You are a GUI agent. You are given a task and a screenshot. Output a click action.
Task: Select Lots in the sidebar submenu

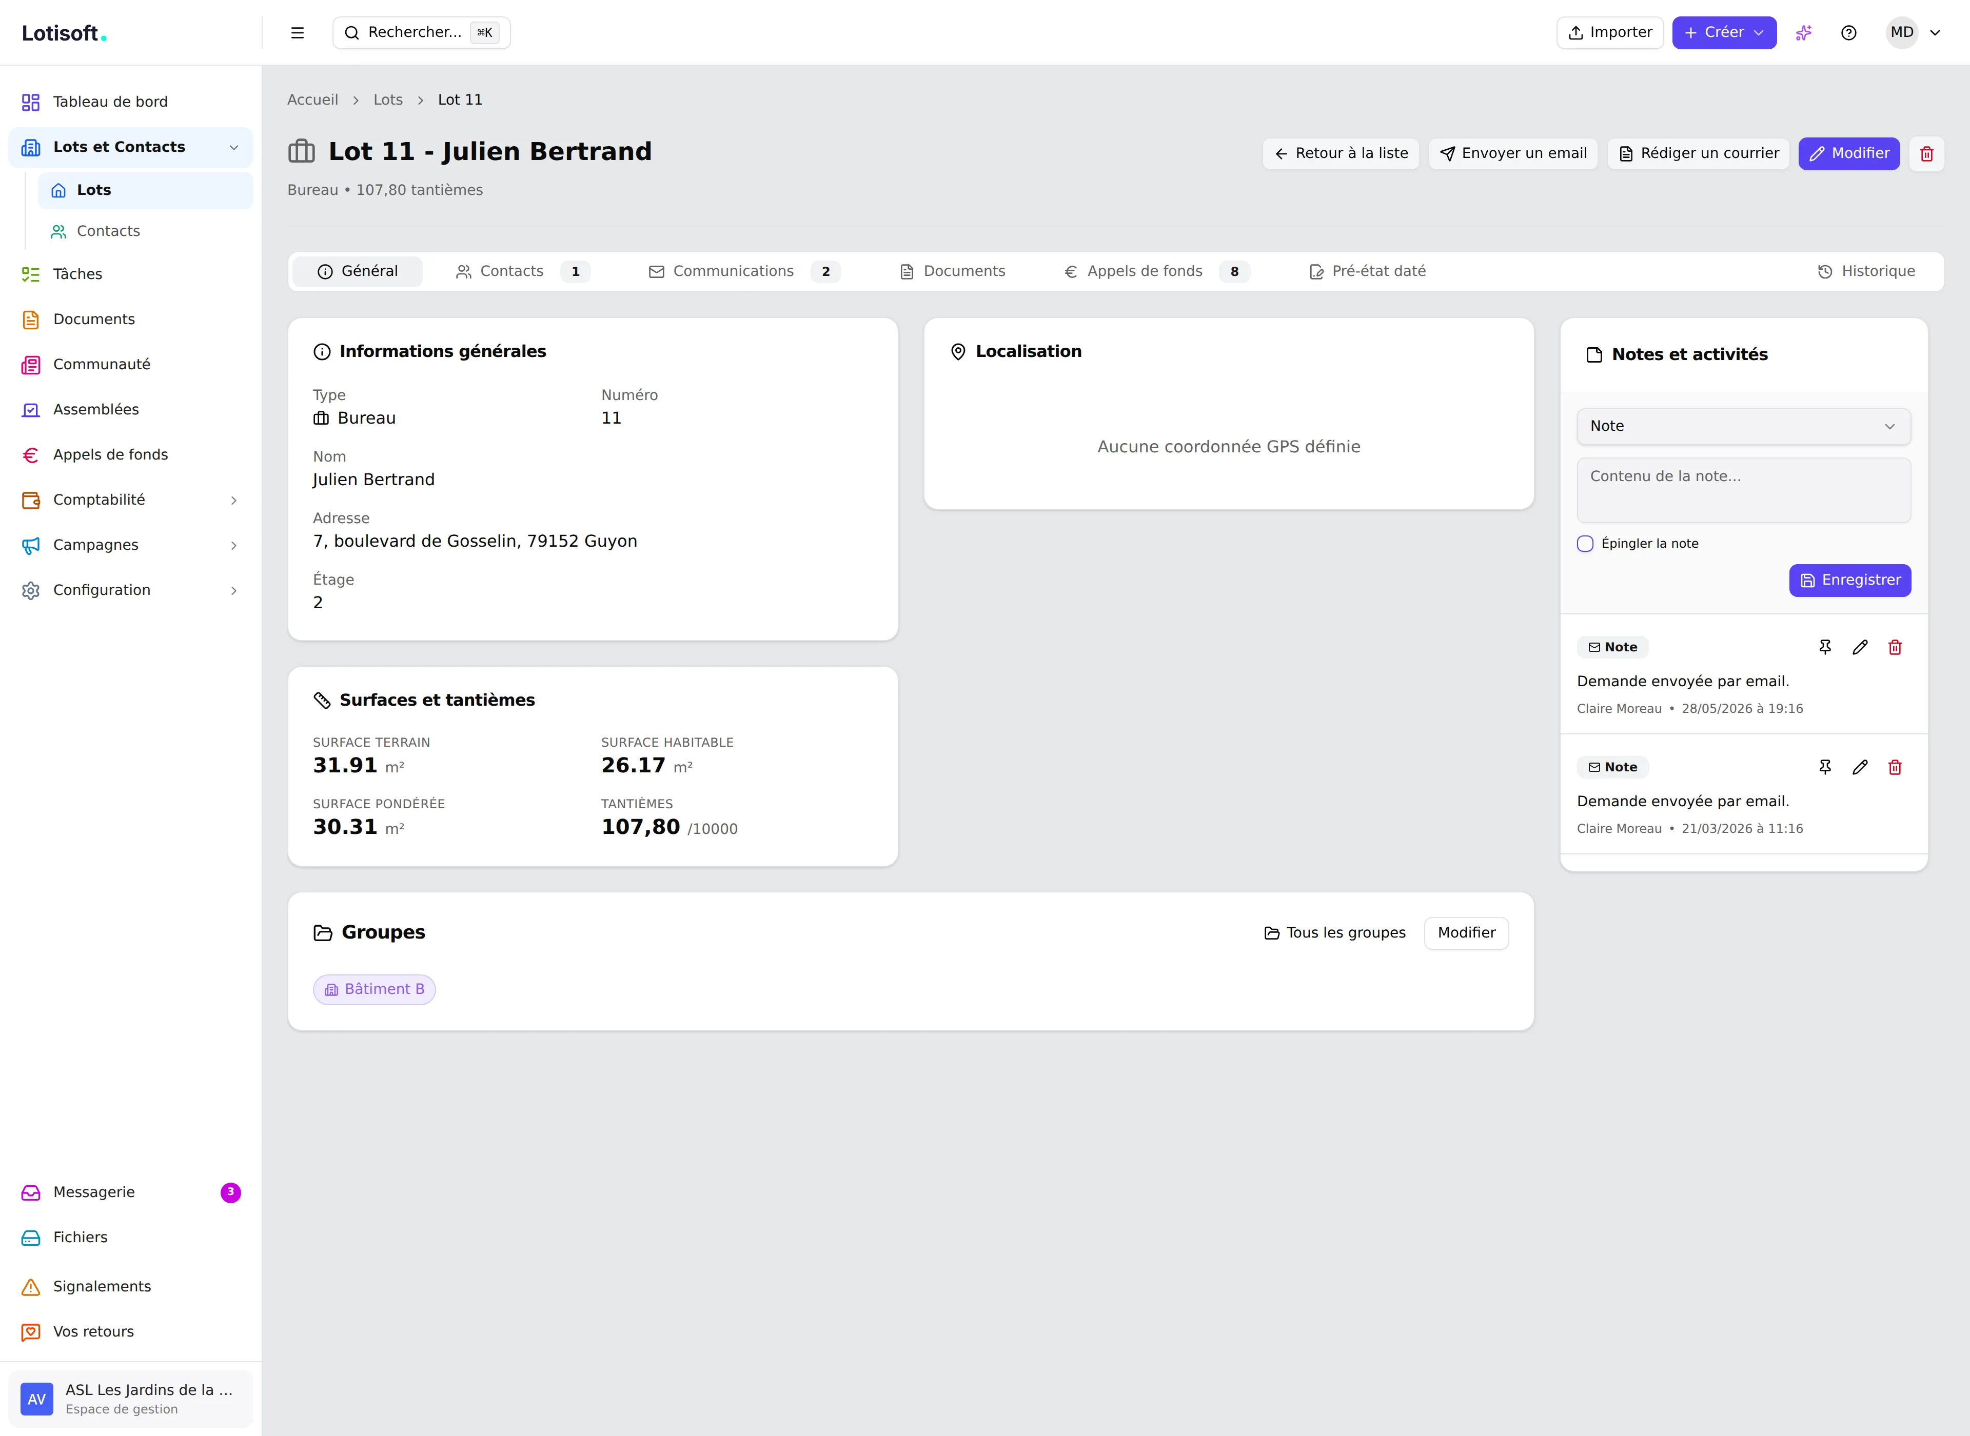(145, 191)
